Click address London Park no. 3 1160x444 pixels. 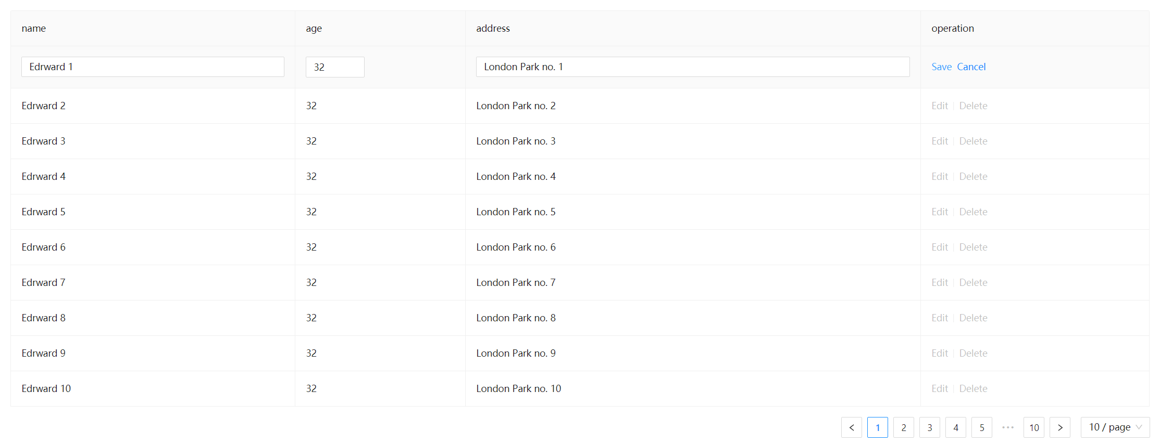[x=516, y=141]
